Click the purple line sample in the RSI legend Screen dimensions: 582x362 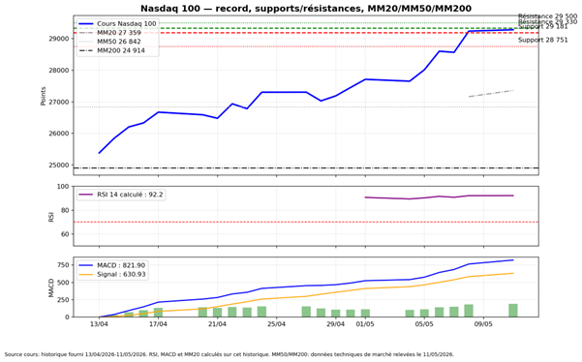(x=86, y=195)
